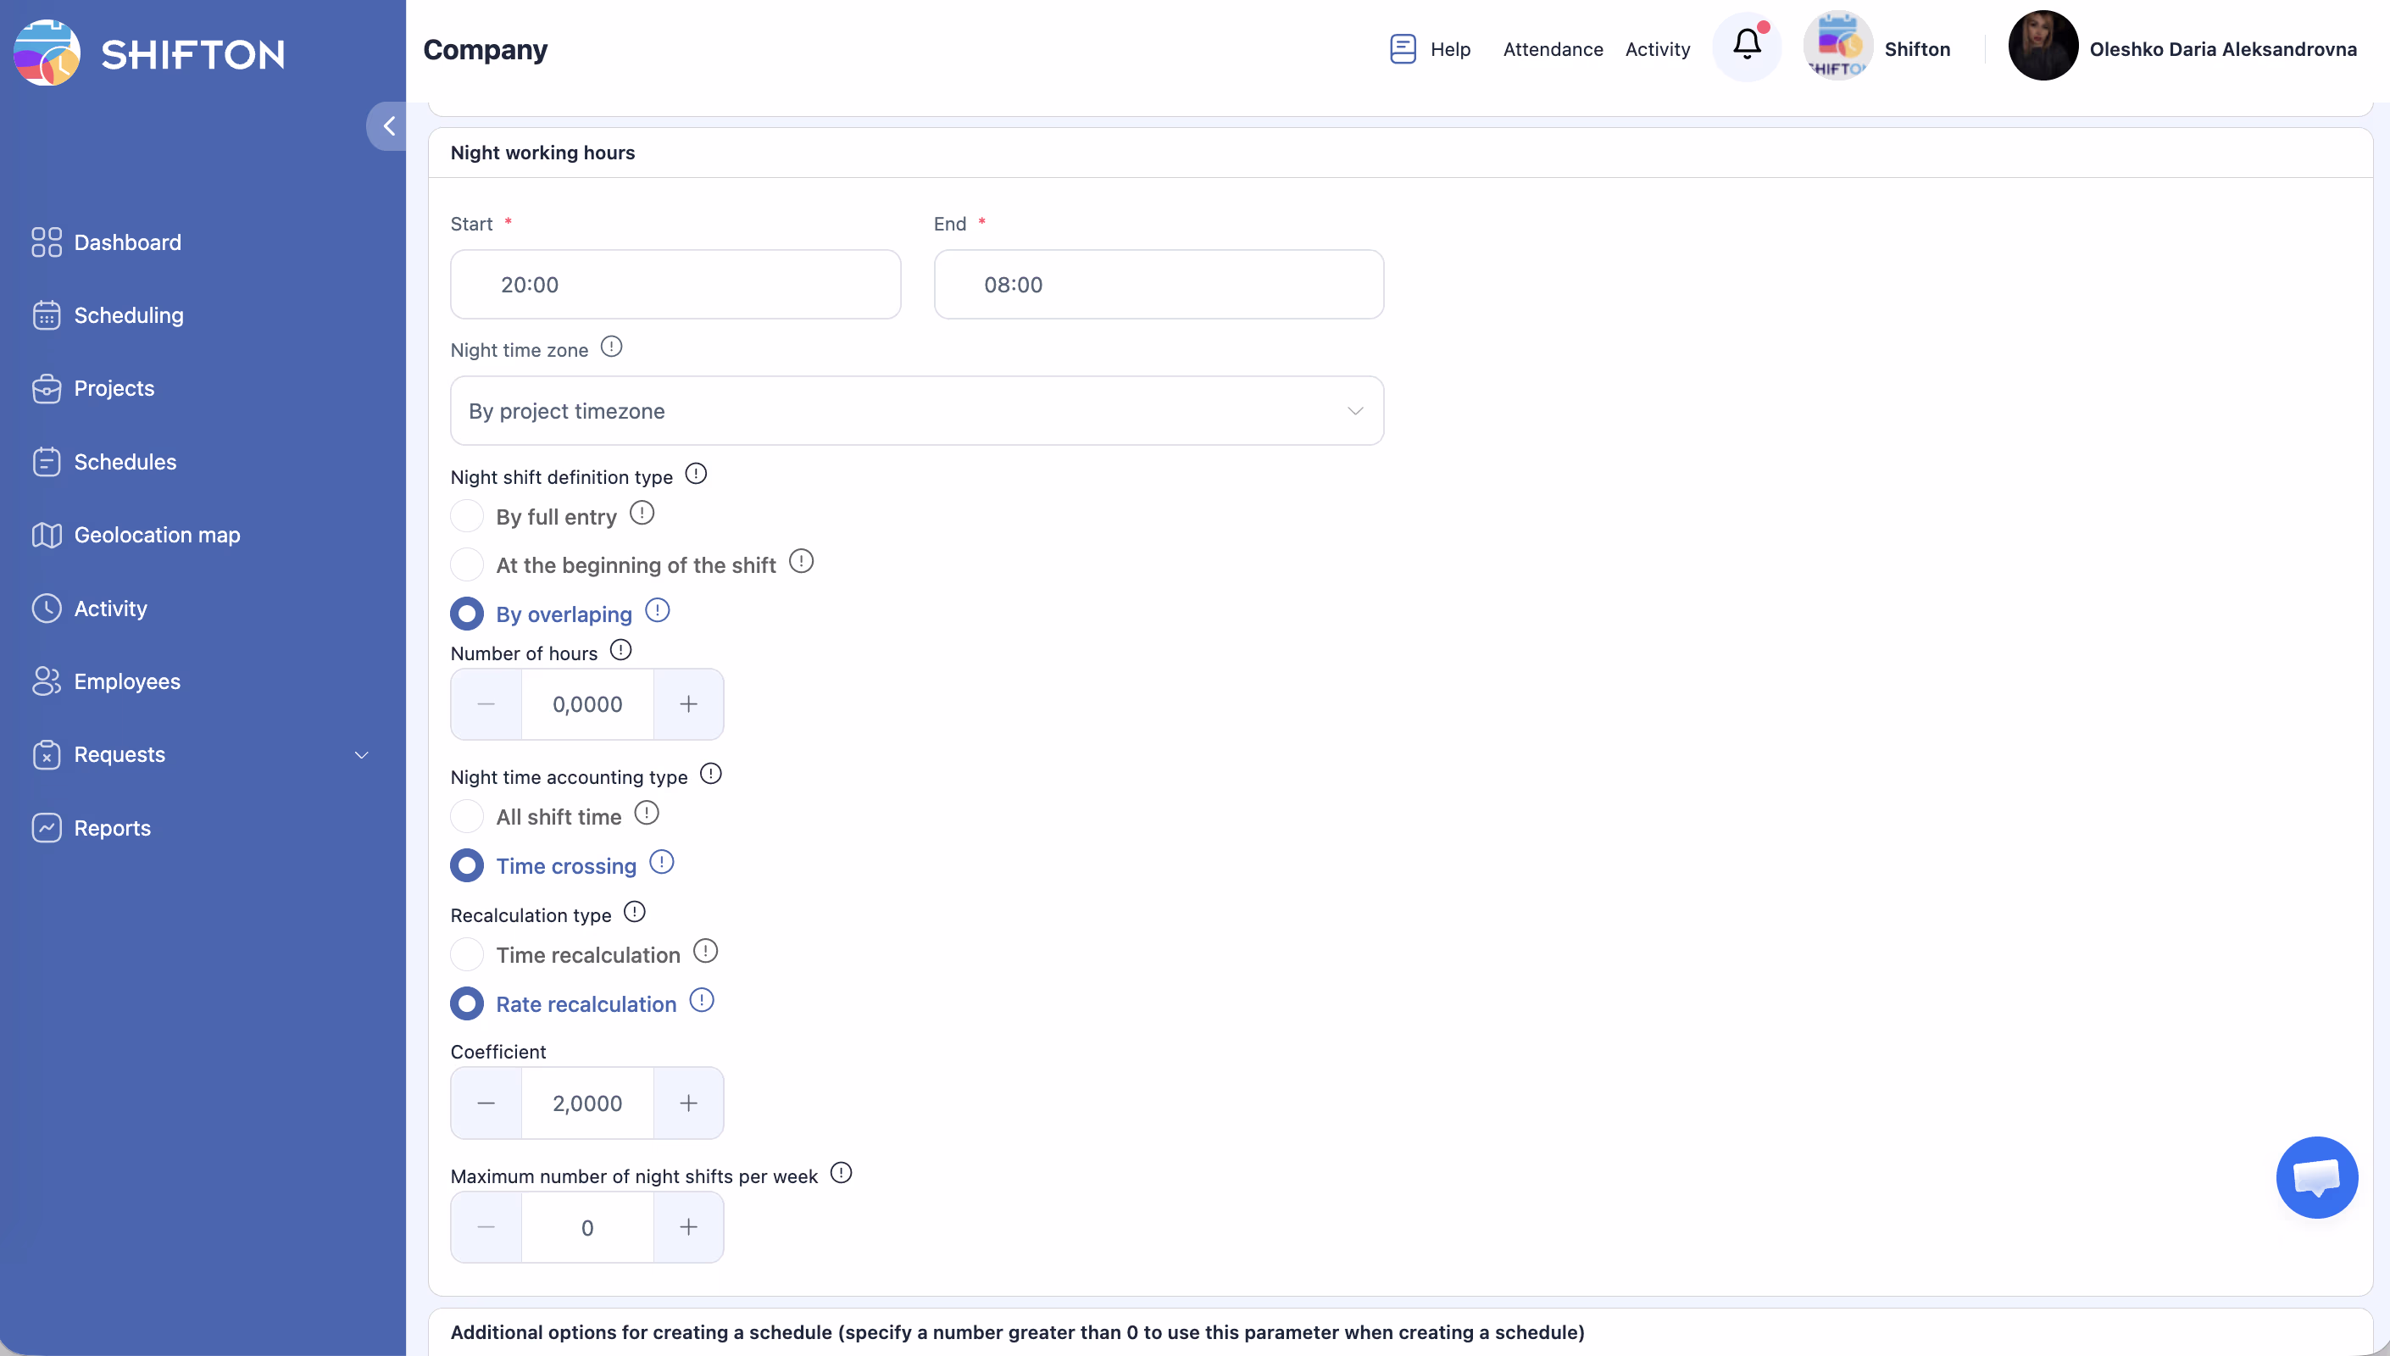Open the live chat bubble widget
The height and width of the screenshot is (1356, 2390).
coord(2315,1177)
